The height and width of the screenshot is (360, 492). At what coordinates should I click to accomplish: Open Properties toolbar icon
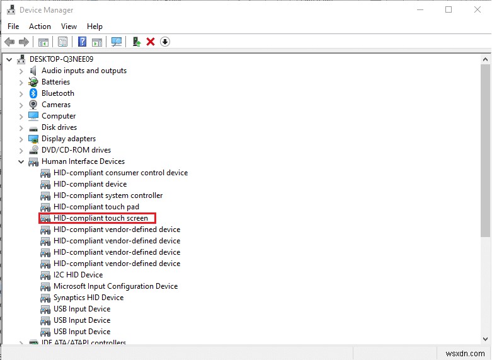tap(62, 42)
